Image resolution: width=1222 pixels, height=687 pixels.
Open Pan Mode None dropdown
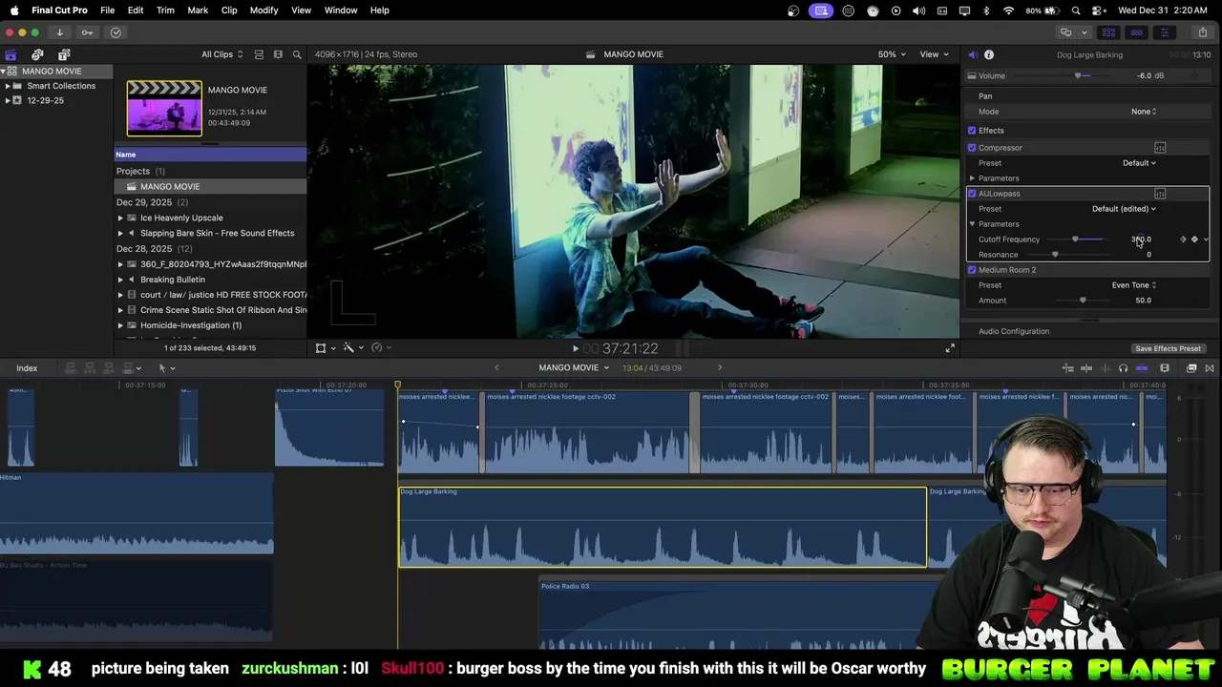[1144, 112]
